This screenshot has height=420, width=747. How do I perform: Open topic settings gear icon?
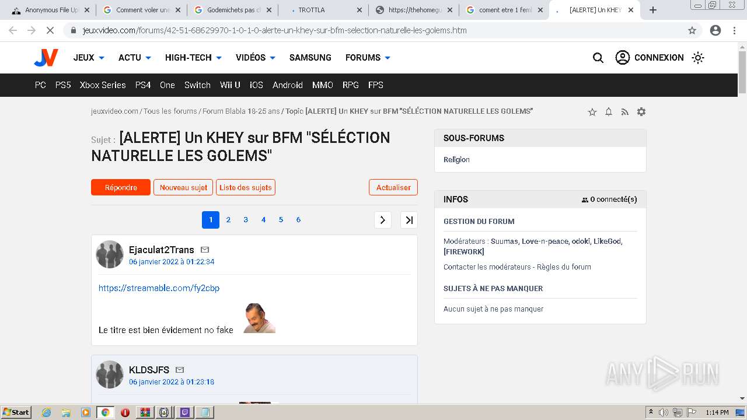641,112
